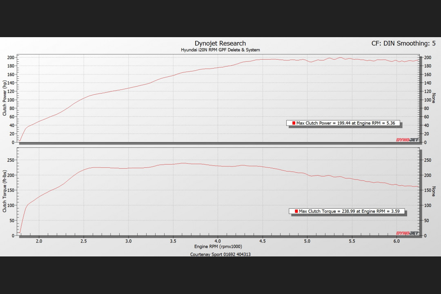Click the Max Clutch Power legend box

click(343, 123)
